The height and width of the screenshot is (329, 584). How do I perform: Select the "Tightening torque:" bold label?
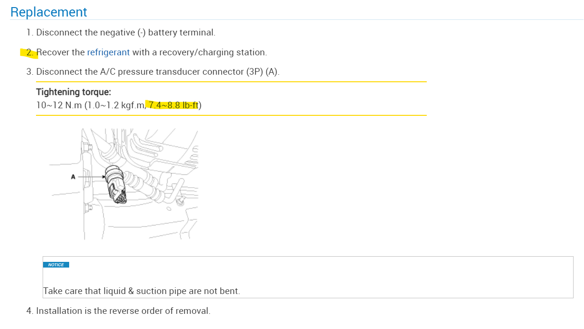73,92
